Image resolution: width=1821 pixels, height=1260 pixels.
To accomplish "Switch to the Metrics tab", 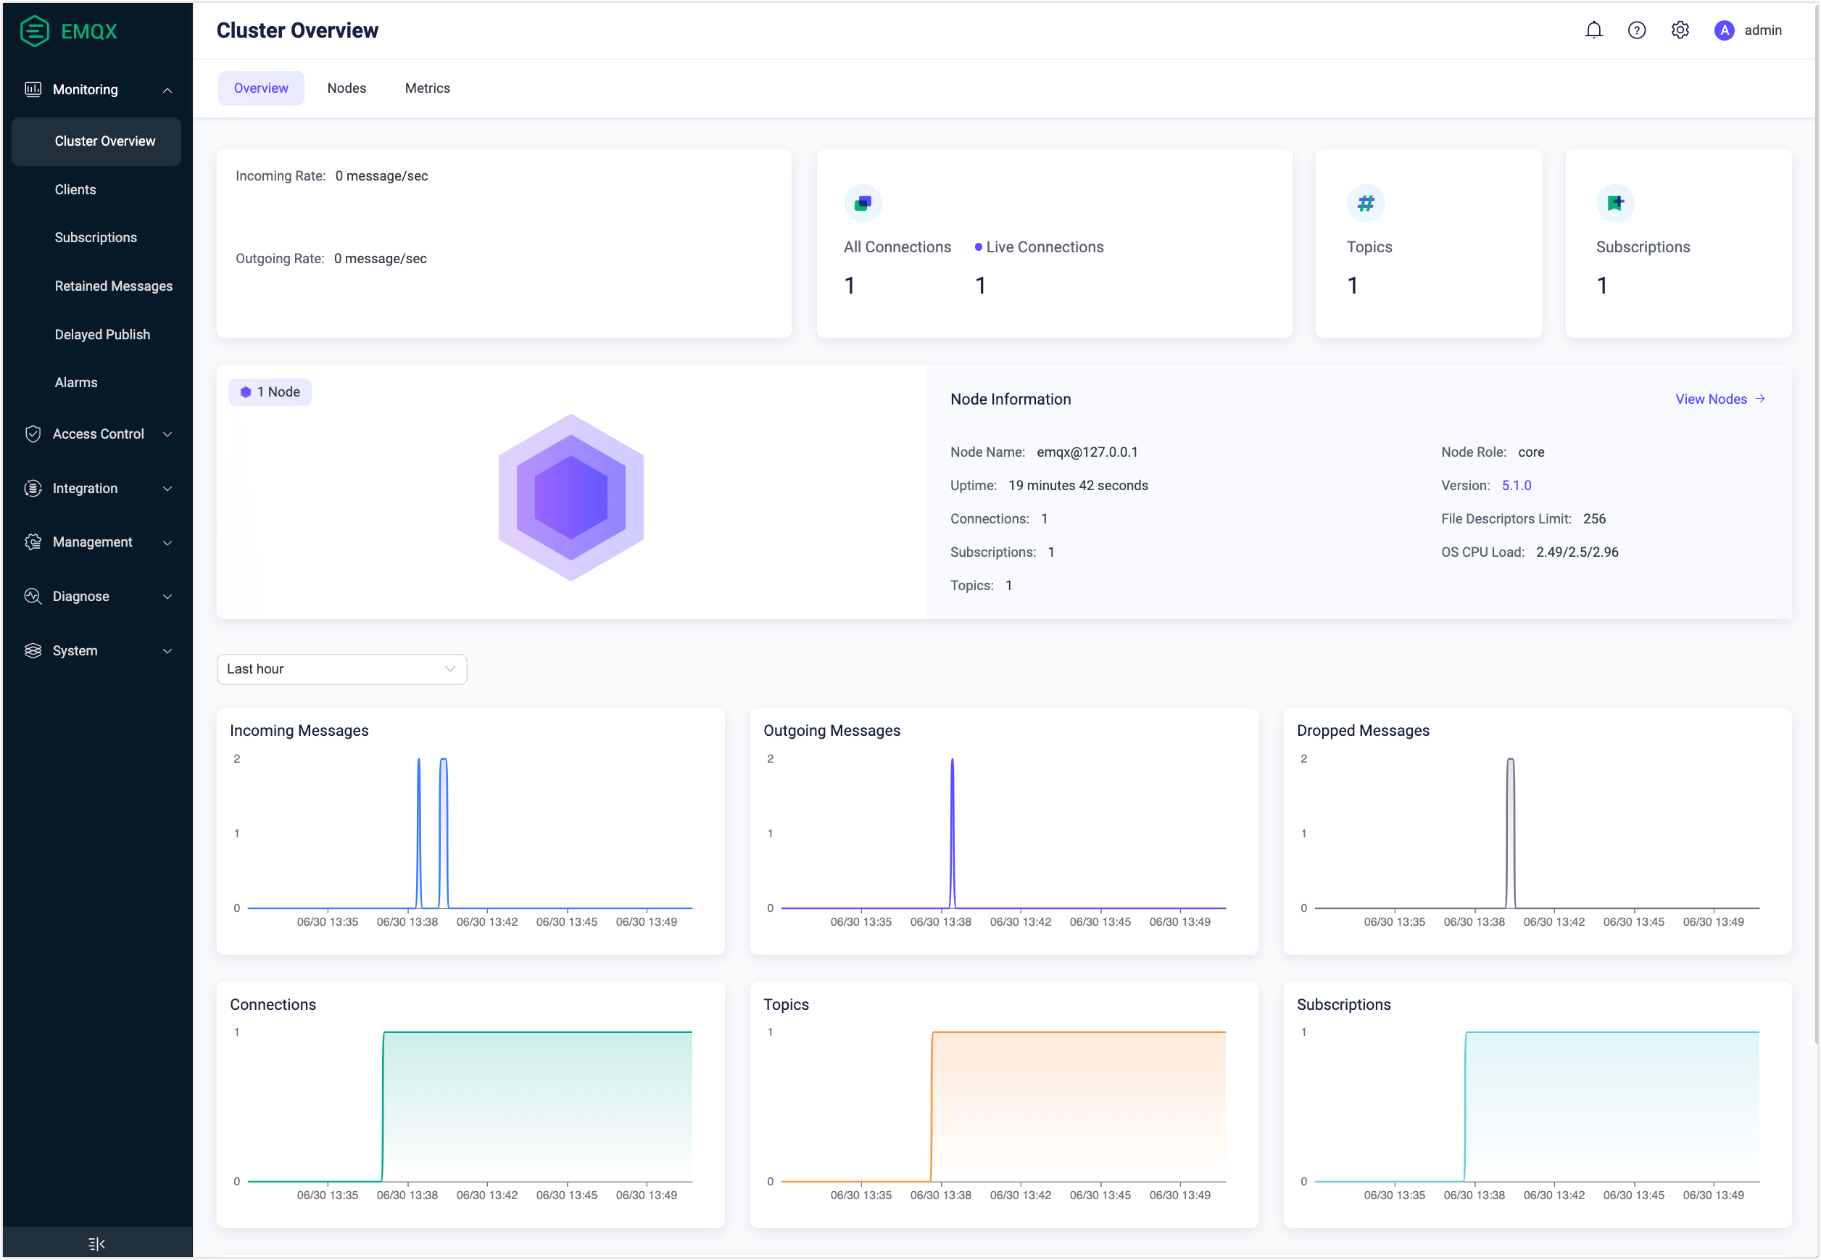I will (x=427, y=88).
